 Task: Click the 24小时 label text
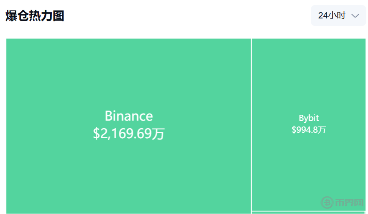pyautogui.click(x=332, y=16)
